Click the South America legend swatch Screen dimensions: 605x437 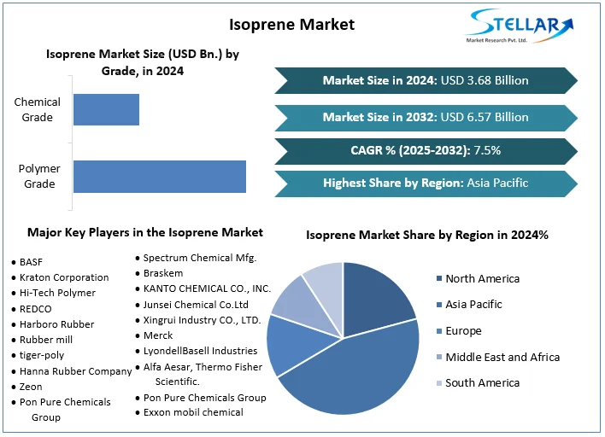[439, 383]
